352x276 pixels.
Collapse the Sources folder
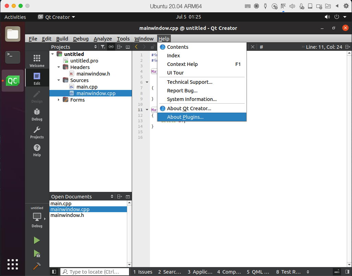(x=59, y=80)
